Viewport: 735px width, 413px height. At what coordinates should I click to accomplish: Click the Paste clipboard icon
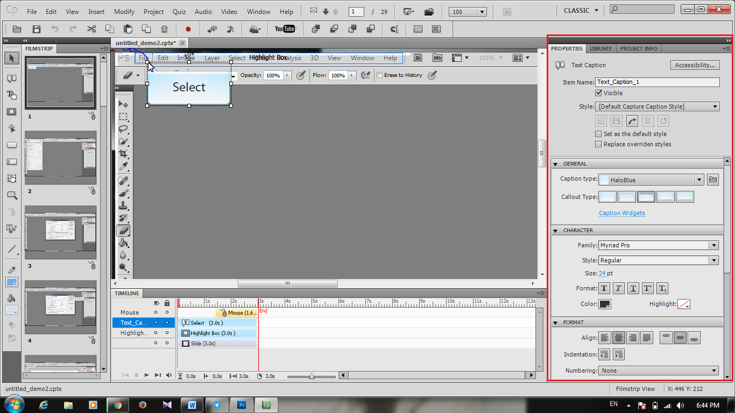(x=128, y=29)
